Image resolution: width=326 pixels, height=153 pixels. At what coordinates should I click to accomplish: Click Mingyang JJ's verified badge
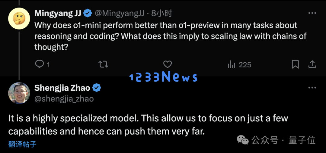coord(88,14)
